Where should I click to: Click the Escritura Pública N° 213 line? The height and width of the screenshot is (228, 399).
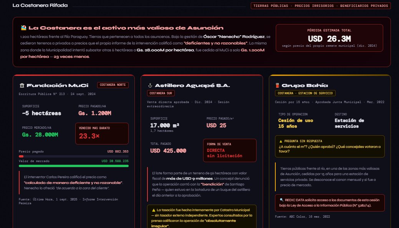(57, 94)
